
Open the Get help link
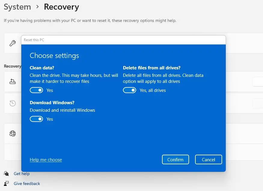click(22, 174)
